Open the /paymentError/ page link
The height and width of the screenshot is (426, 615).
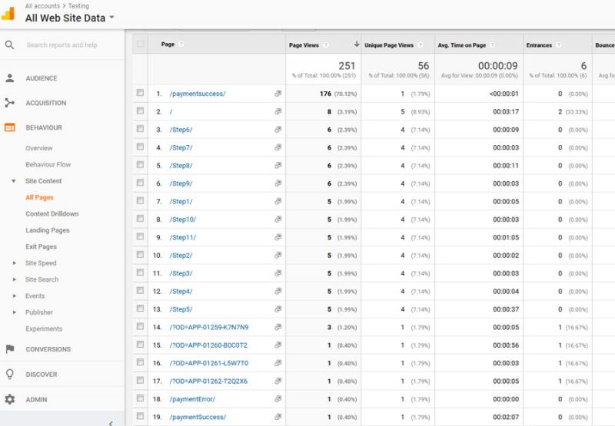192,399
